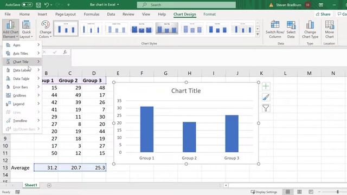Switch to Page Break Preview icon
The image size is (347, 195).
pos(311,192)
